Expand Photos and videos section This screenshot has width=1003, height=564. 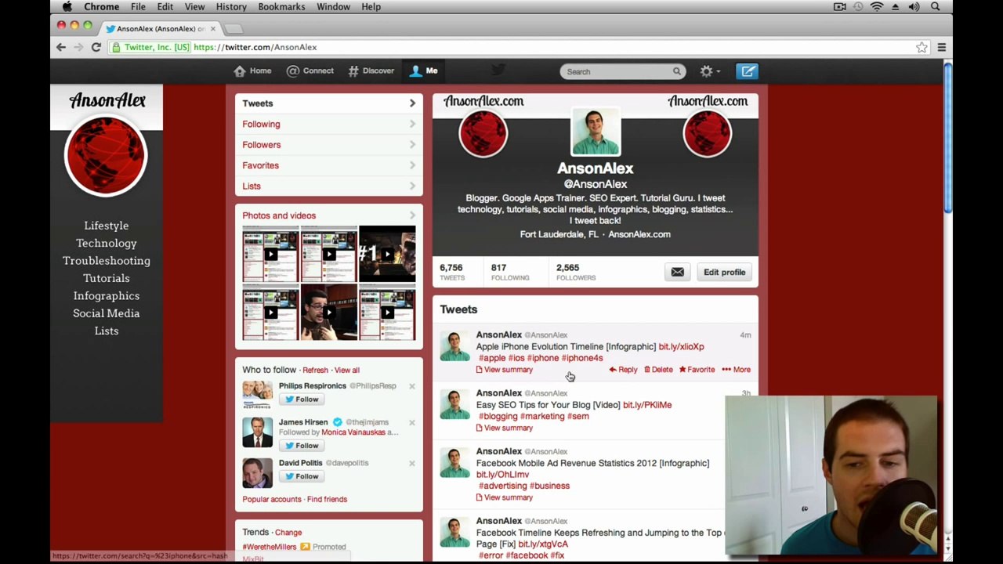click(329, 215)
